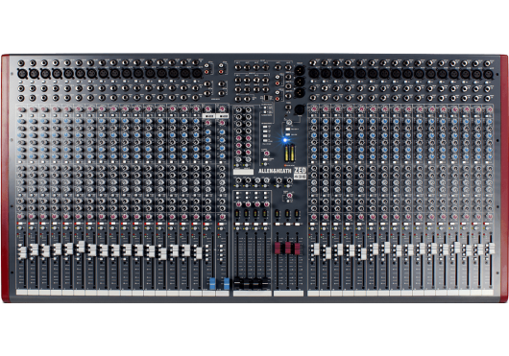Click the leftmost black group fader
This screenshot has height=356, width=509.
tap(237, 282)
